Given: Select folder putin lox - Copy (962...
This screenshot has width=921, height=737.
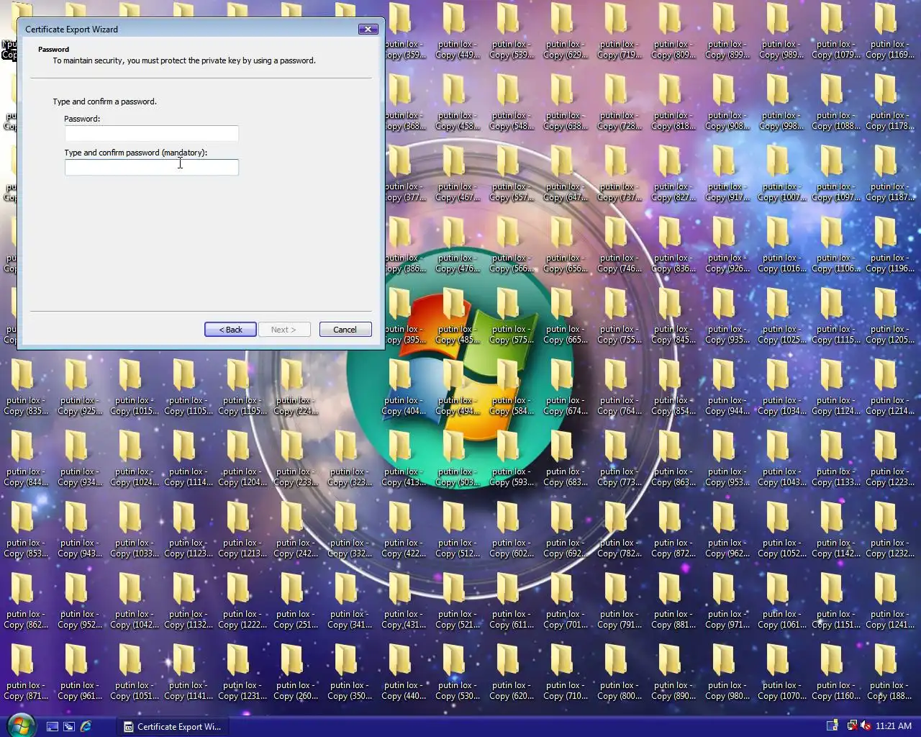Looking at the screenshot, I should (727, 530).
